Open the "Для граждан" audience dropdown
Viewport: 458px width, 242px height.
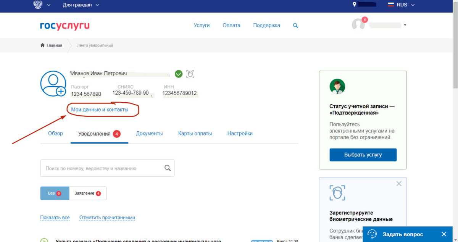81,5
